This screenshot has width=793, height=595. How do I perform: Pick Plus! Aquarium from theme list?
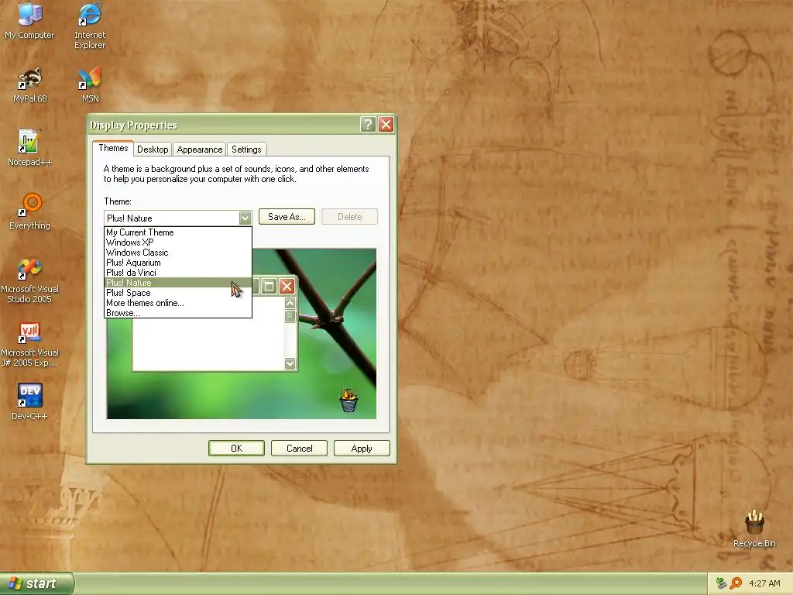pos(177,263)
